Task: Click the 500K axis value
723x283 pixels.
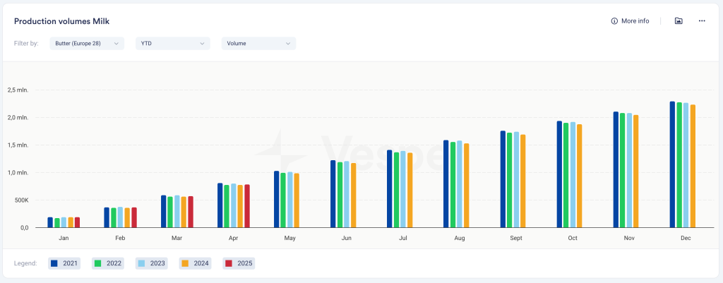Action: [21, 200]
